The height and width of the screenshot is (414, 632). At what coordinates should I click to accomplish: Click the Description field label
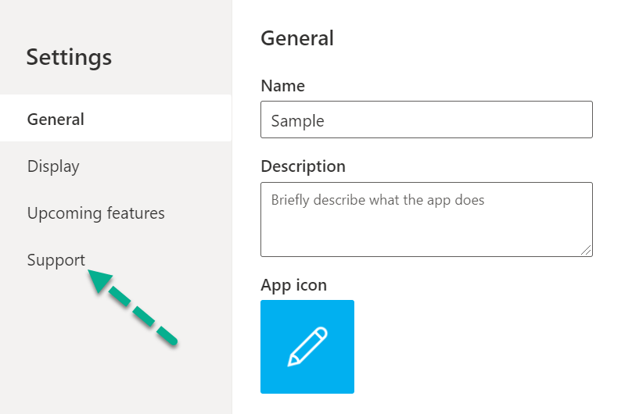click(303, 166)
